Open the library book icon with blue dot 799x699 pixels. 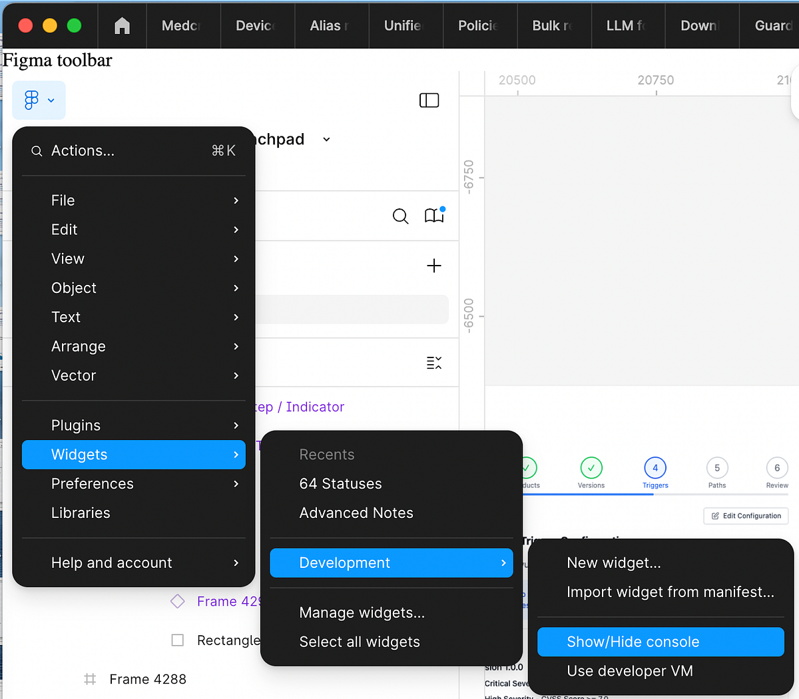click(434, 216)
